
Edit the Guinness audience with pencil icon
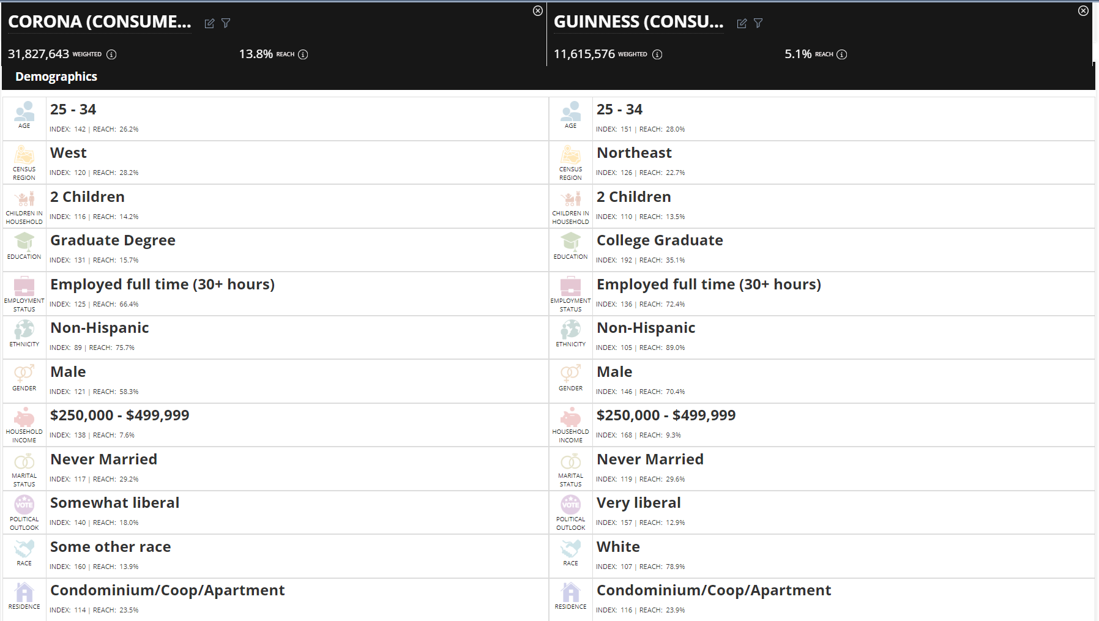pyautogui.click(x=742, y=23)
